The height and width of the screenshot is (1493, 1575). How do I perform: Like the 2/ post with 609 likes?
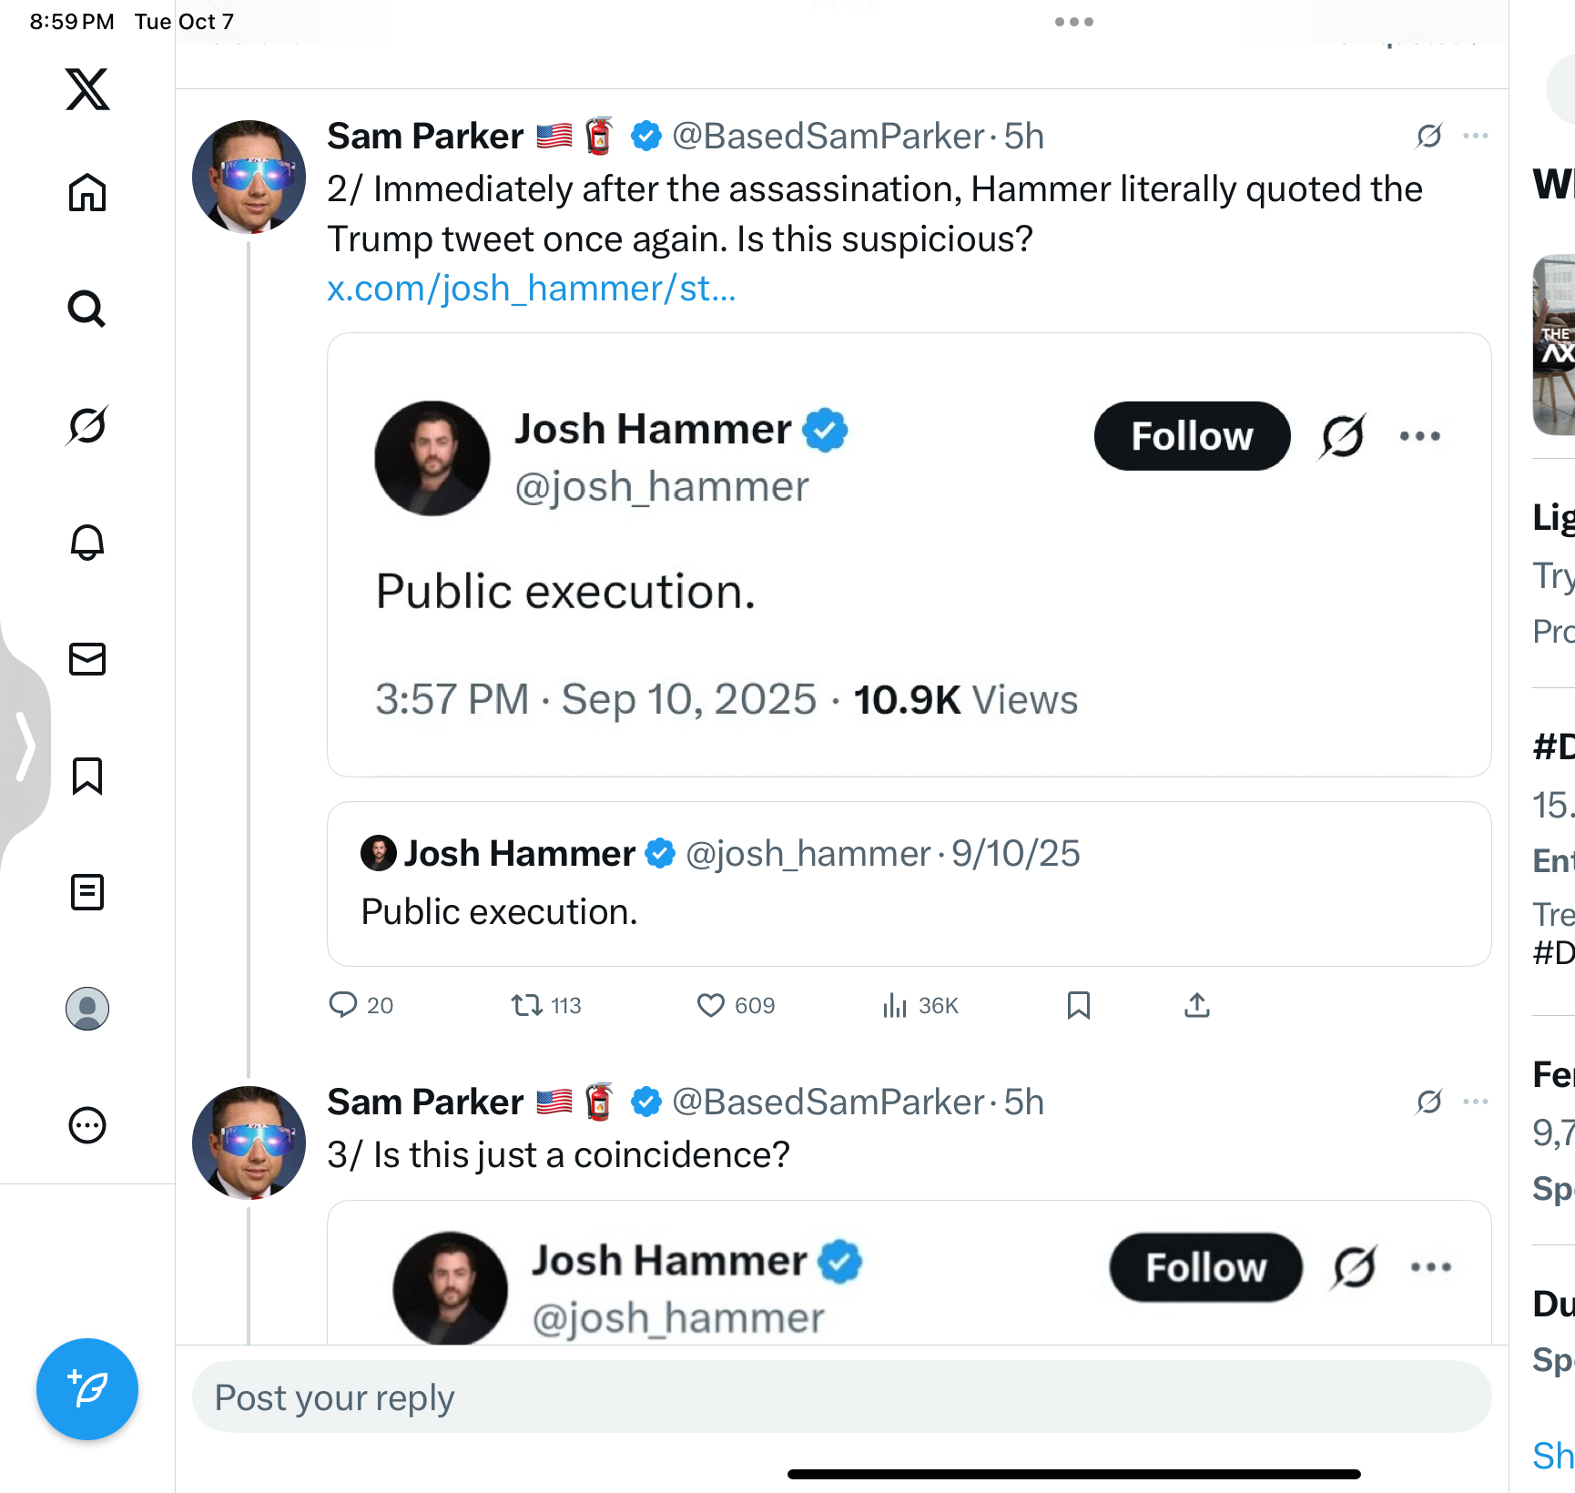tap(710, 1005)
